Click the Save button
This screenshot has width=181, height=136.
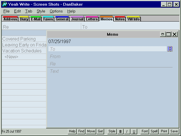click(x=174, y=131)
